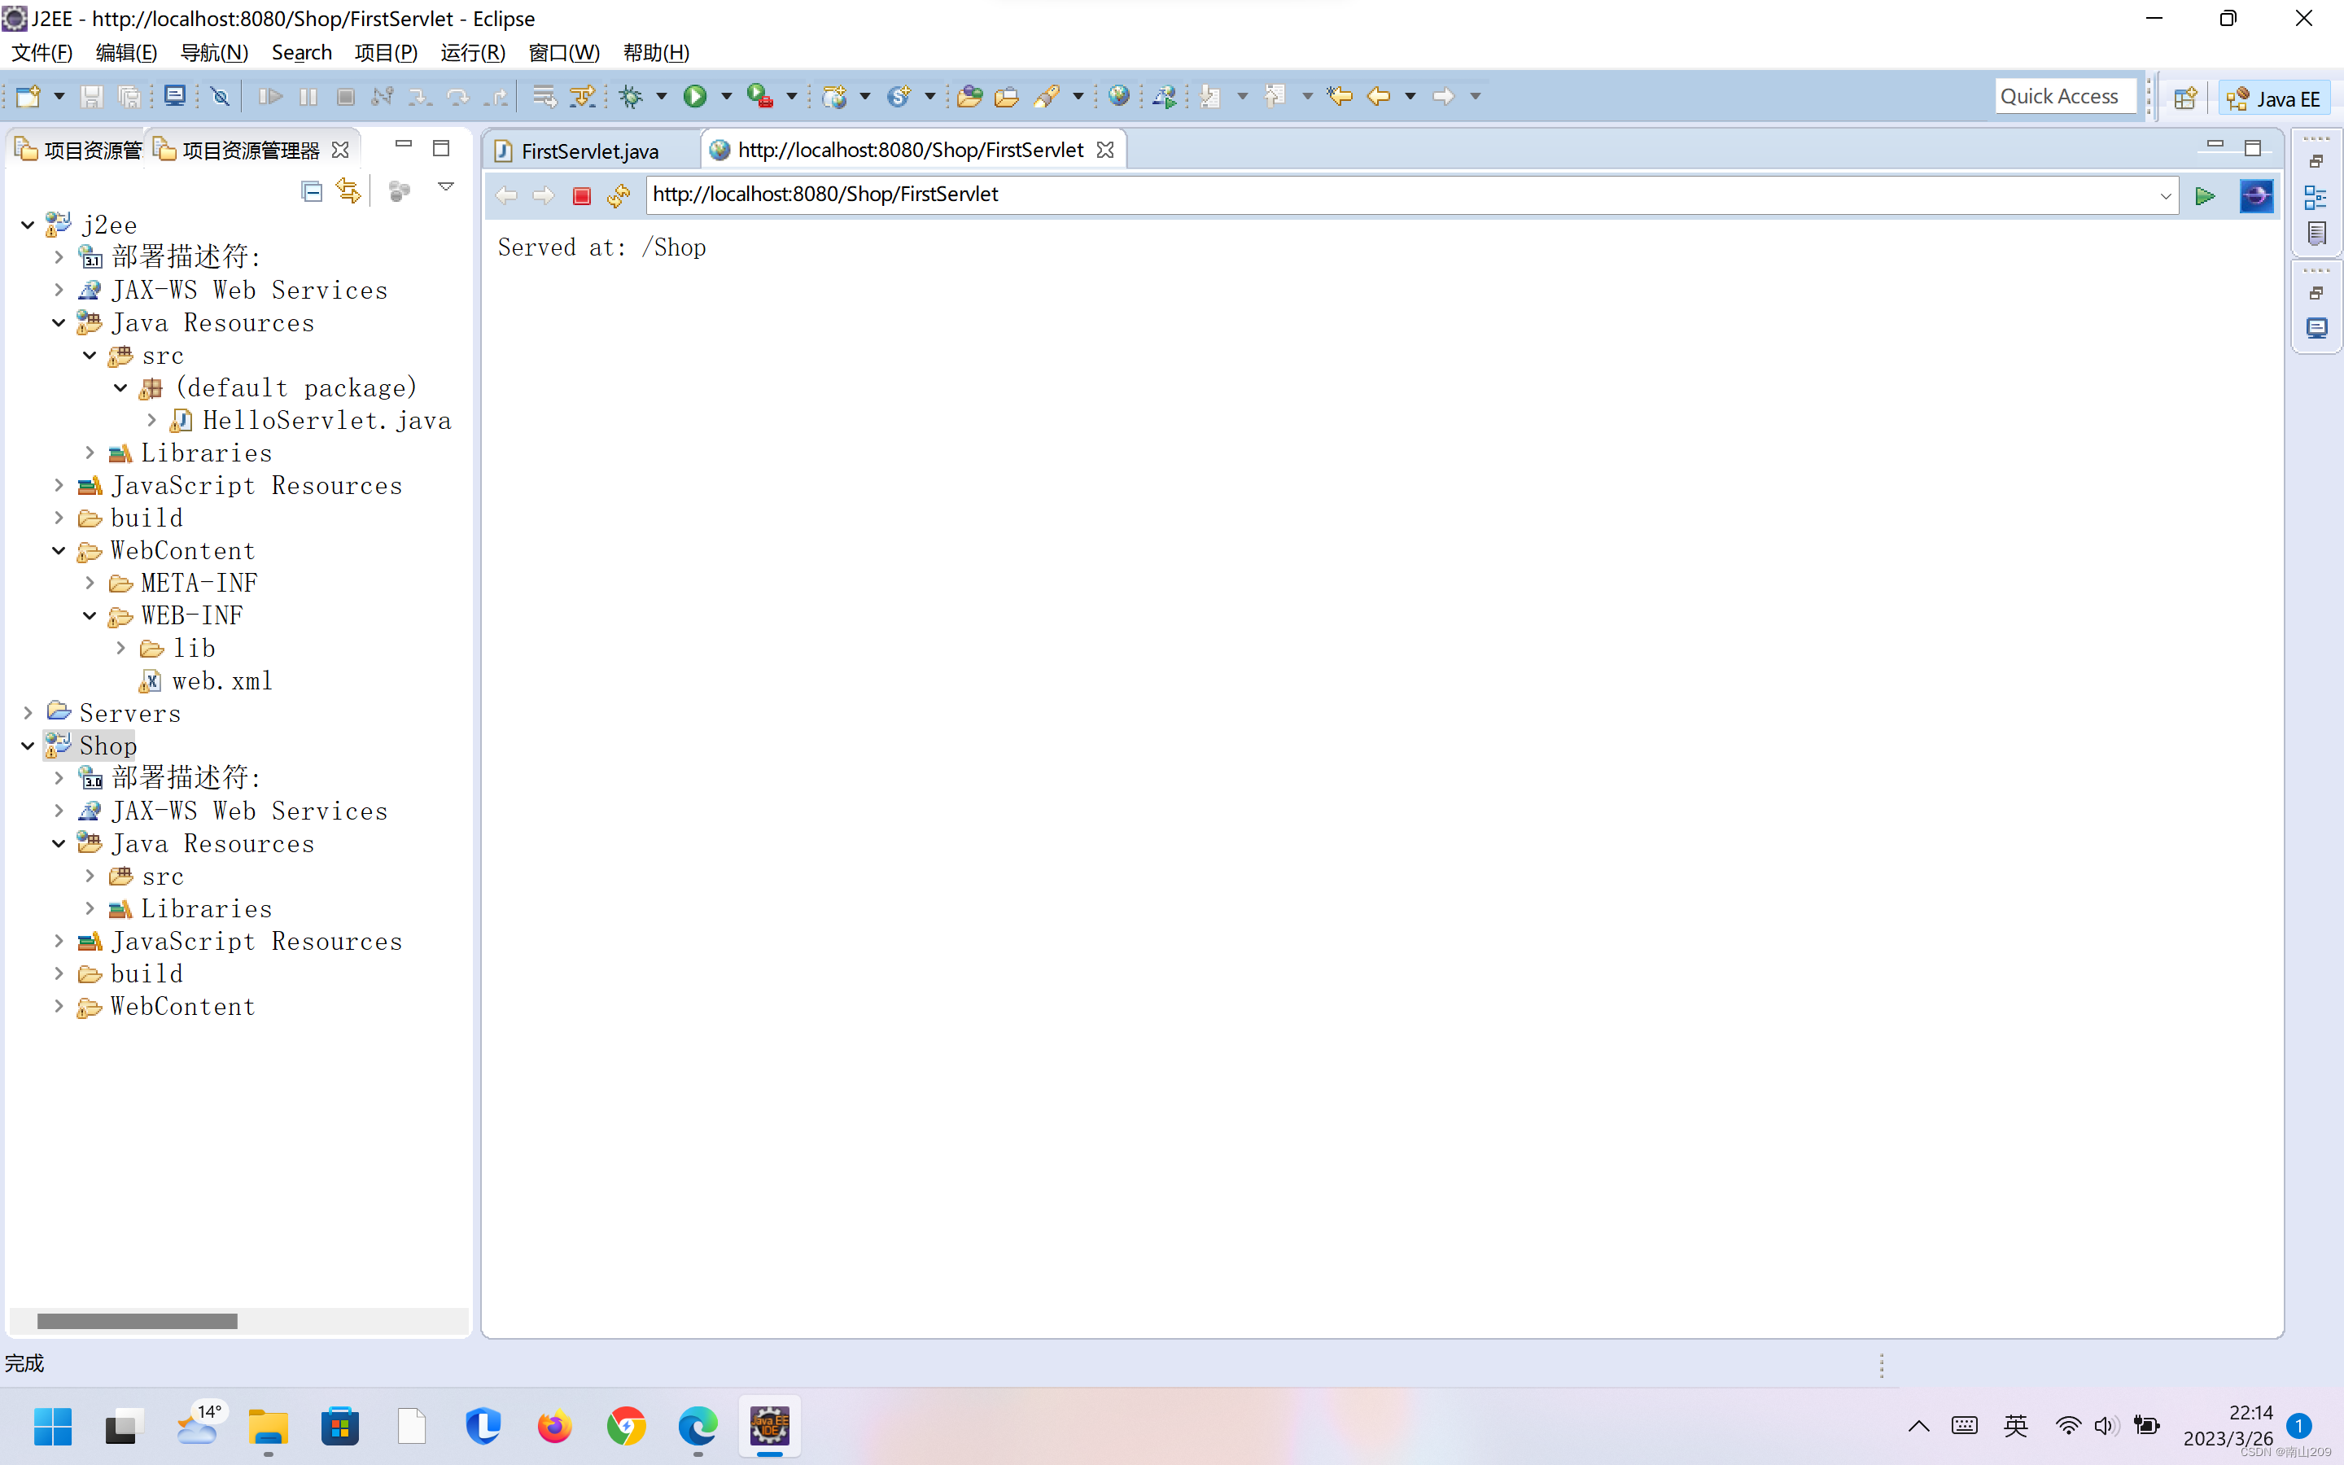
Task: Open Web Browser globe toolbar icon
Action: pyautogui.click(x=1119, y=96)
